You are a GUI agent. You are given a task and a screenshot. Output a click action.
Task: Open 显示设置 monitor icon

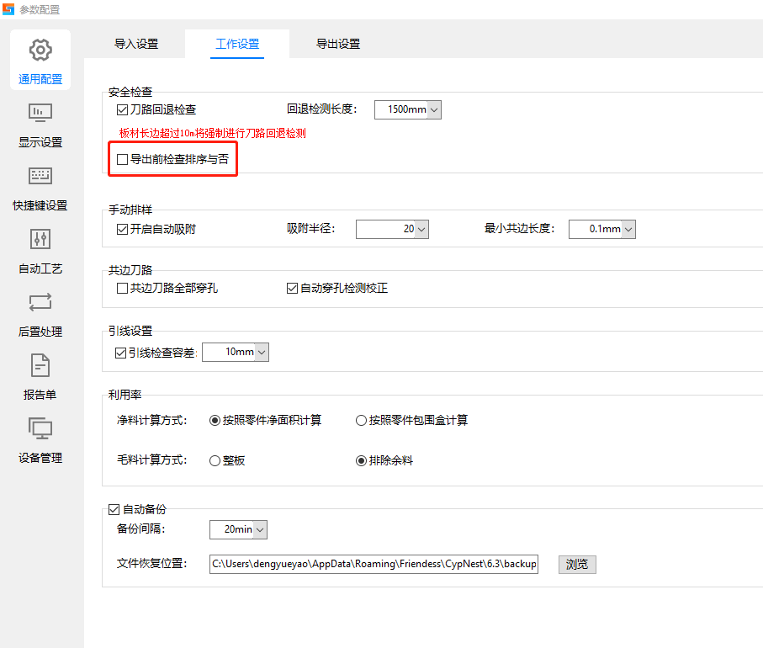tap(40, 113)
